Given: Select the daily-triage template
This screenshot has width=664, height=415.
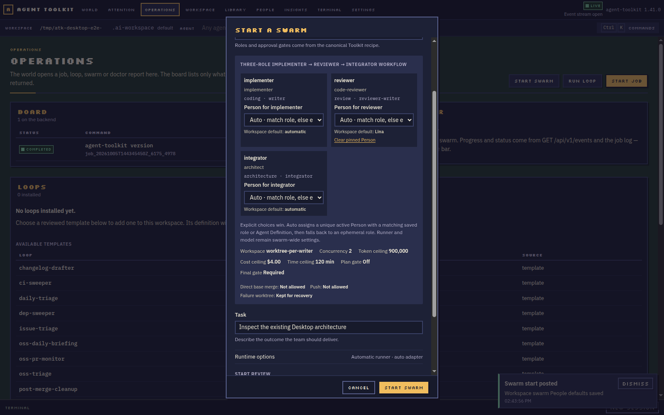Looking at the screenshot, I should tap(39, 298).
